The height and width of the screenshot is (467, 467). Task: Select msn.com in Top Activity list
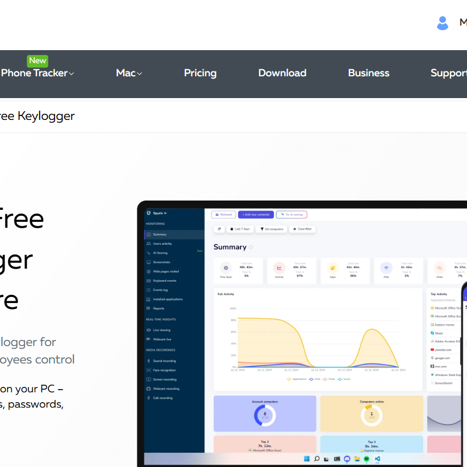[439, 366]
